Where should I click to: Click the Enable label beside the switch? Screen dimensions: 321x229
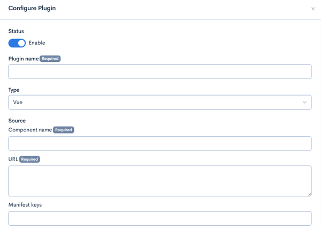(x=37, y=43)
